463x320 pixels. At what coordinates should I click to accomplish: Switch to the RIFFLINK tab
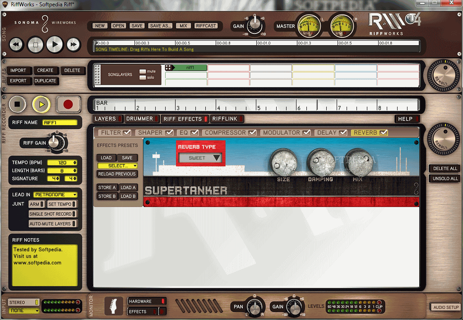point(227,118)
